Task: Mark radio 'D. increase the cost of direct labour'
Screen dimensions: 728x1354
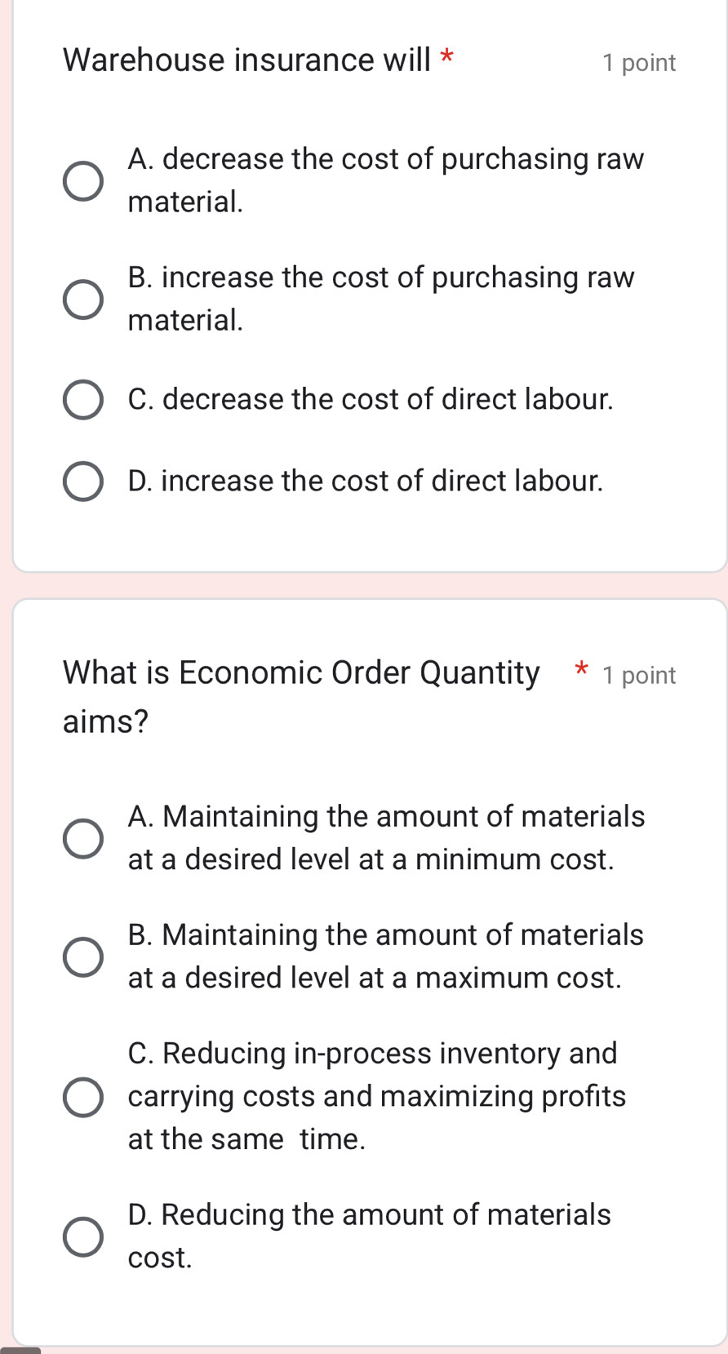Action: (x=83, y=482)
